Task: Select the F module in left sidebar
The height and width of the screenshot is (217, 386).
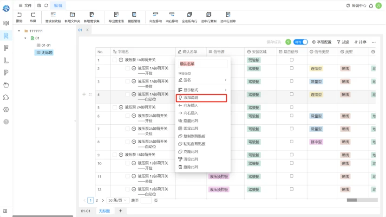Action: click(x=6, y=48)
